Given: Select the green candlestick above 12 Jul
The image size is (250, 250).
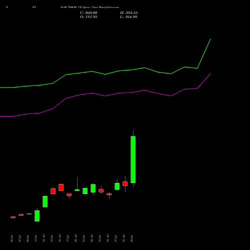Looking at the screenshot, I should tap(37, 216).
